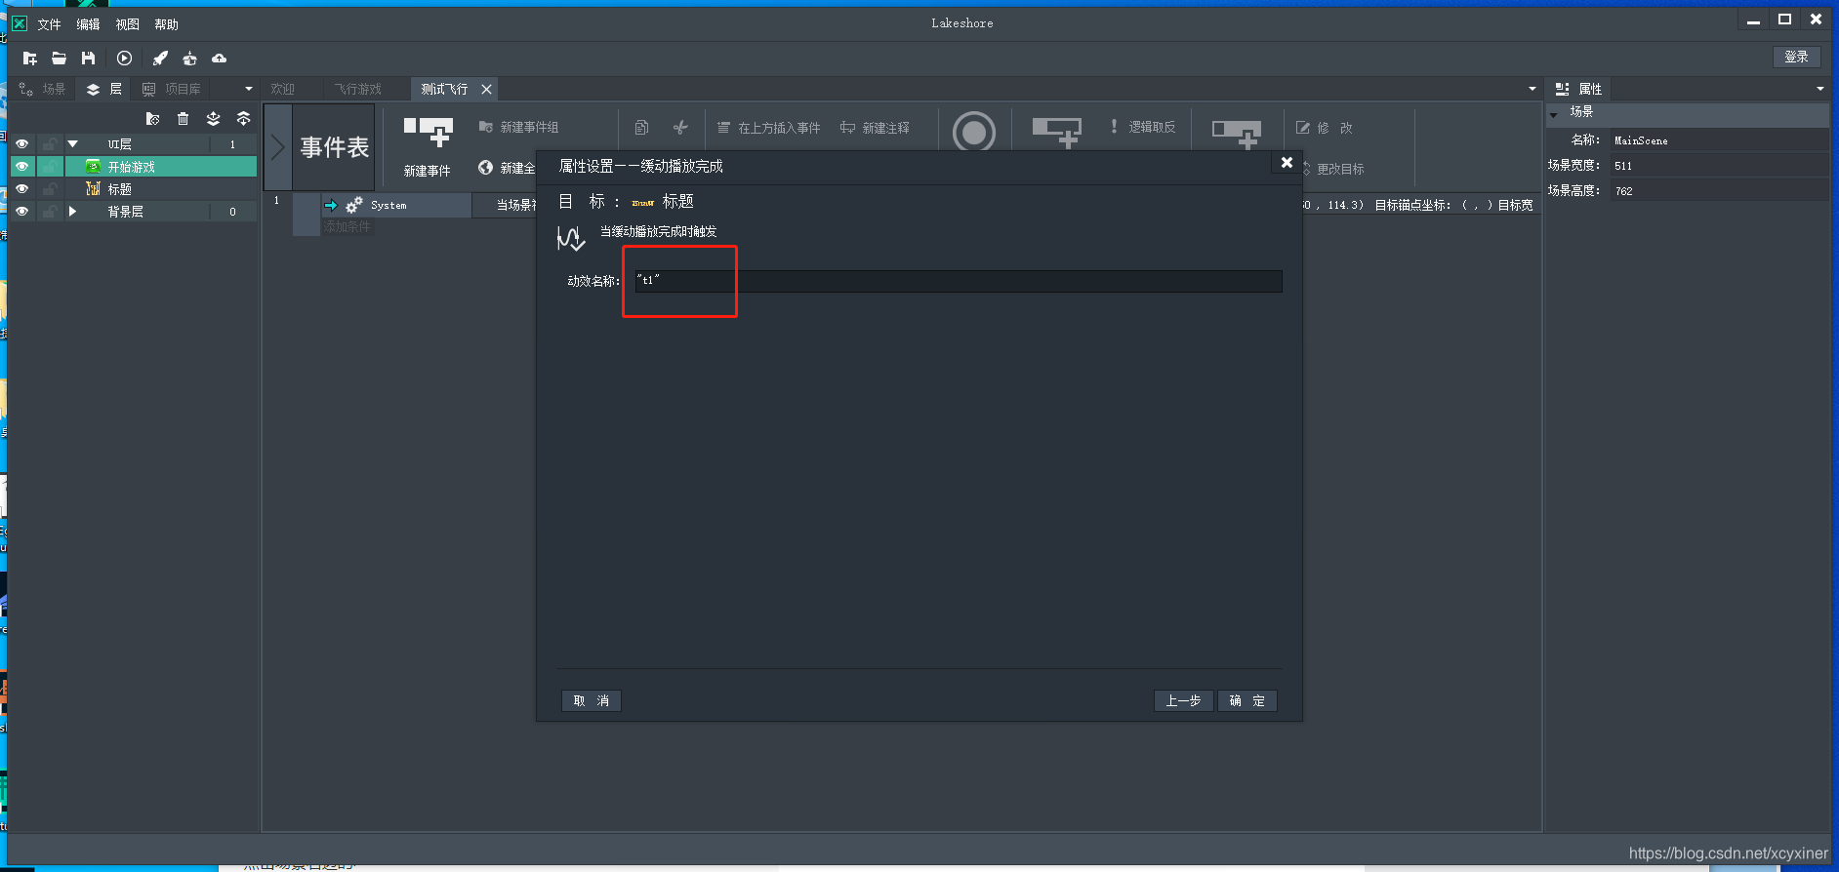Open left panel tabs dropdown arrow
Viewport: 1839px width, 872px height.
[x=249, y=89]
